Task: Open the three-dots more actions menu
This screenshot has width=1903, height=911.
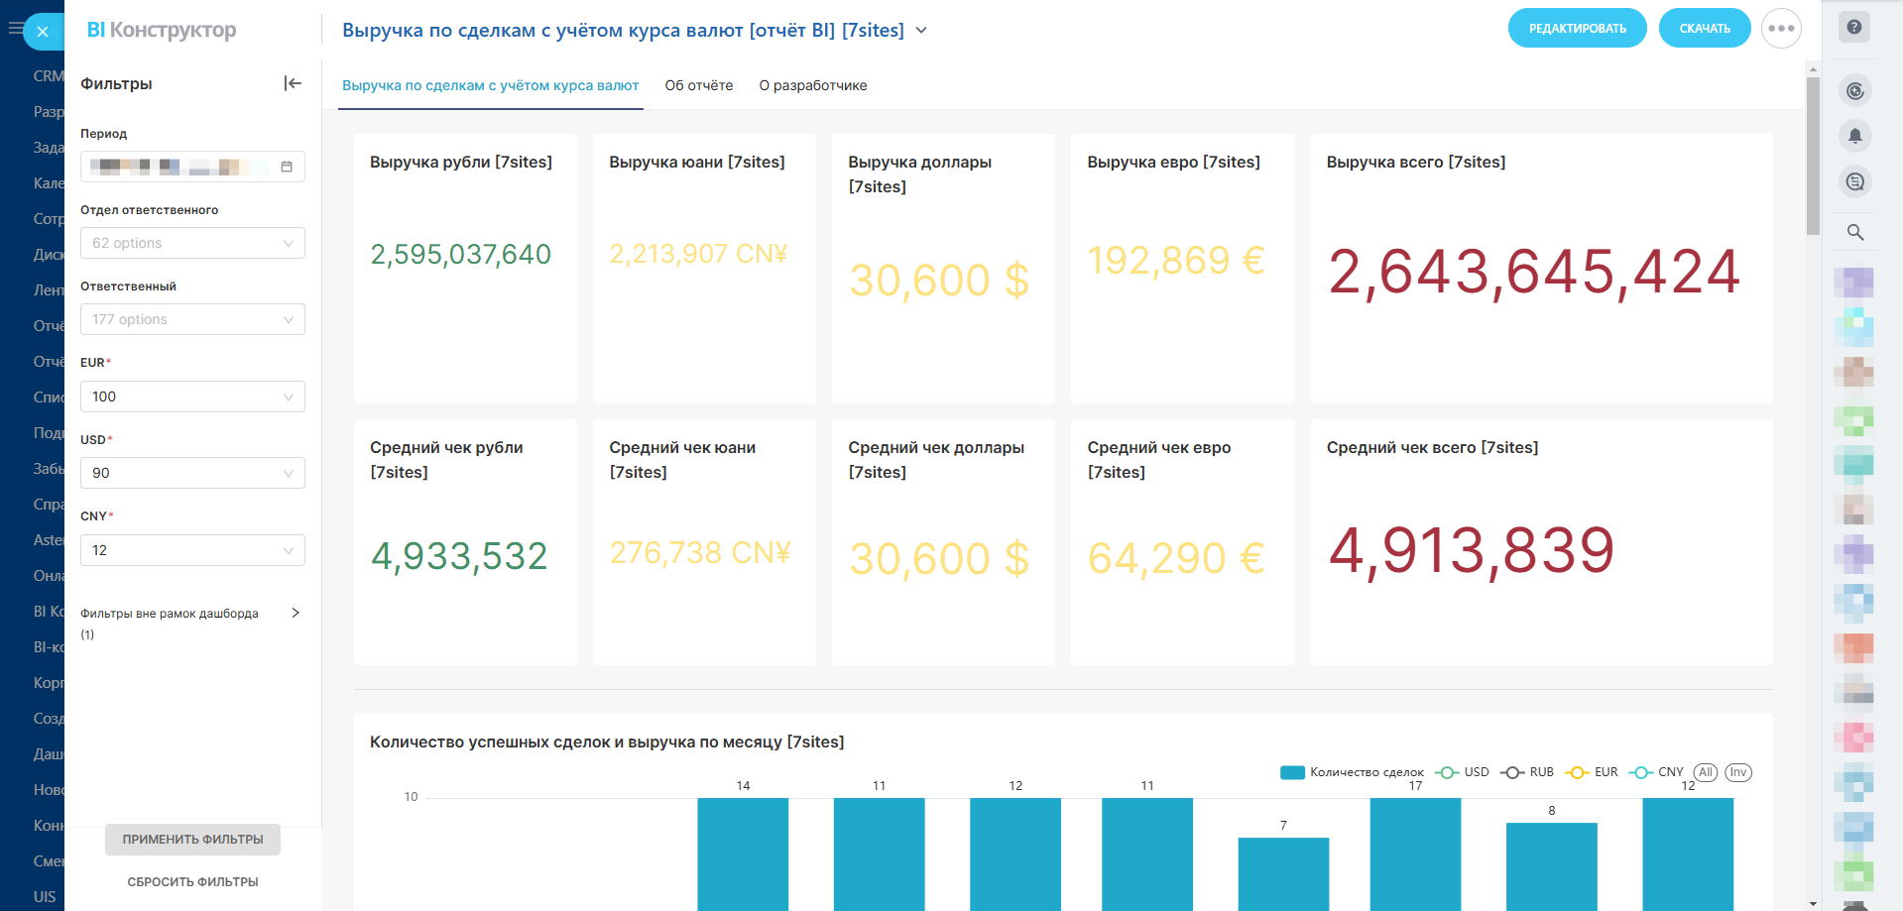Action: (1781, 29)
